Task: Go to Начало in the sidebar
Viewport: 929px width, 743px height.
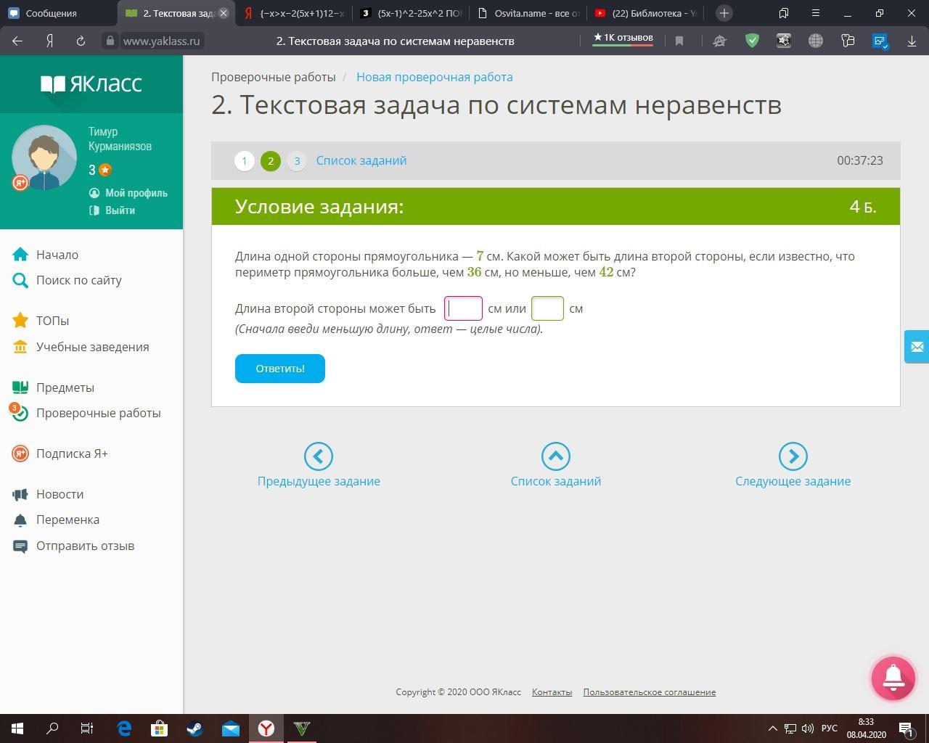Action: [57, 255]
